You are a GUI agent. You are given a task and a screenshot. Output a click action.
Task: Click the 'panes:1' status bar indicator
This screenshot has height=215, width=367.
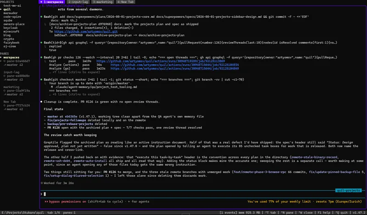pos(69,213)
